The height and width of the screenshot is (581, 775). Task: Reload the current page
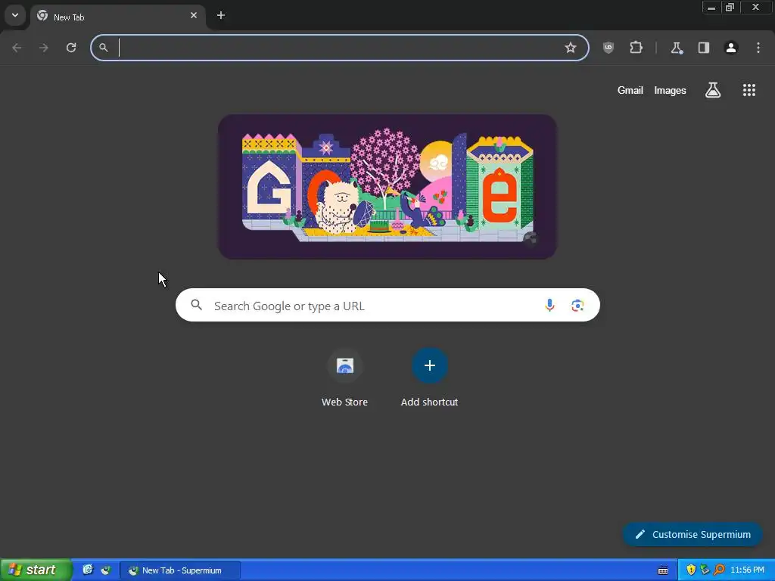pos(71,48)
